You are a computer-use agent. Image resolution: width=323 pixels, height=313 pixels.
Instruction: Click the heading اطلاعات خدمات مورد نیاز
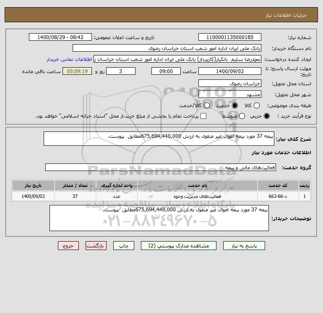pos(281,153)
